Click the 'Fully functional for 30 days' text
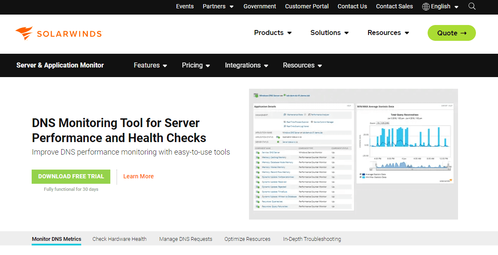Viewport: 498px width, 255px height. [71, 189]
